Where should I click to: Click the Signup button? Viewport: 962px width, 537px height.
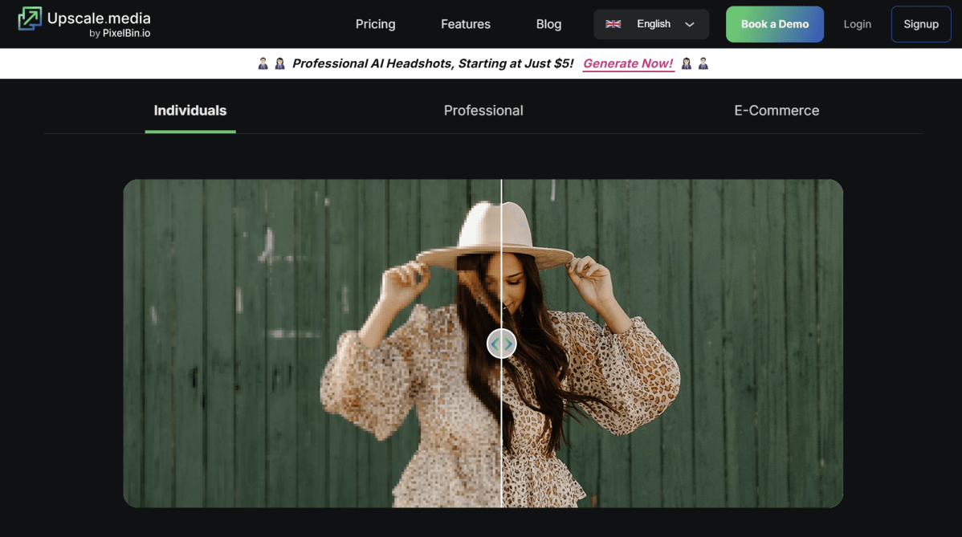pos(921,24)
